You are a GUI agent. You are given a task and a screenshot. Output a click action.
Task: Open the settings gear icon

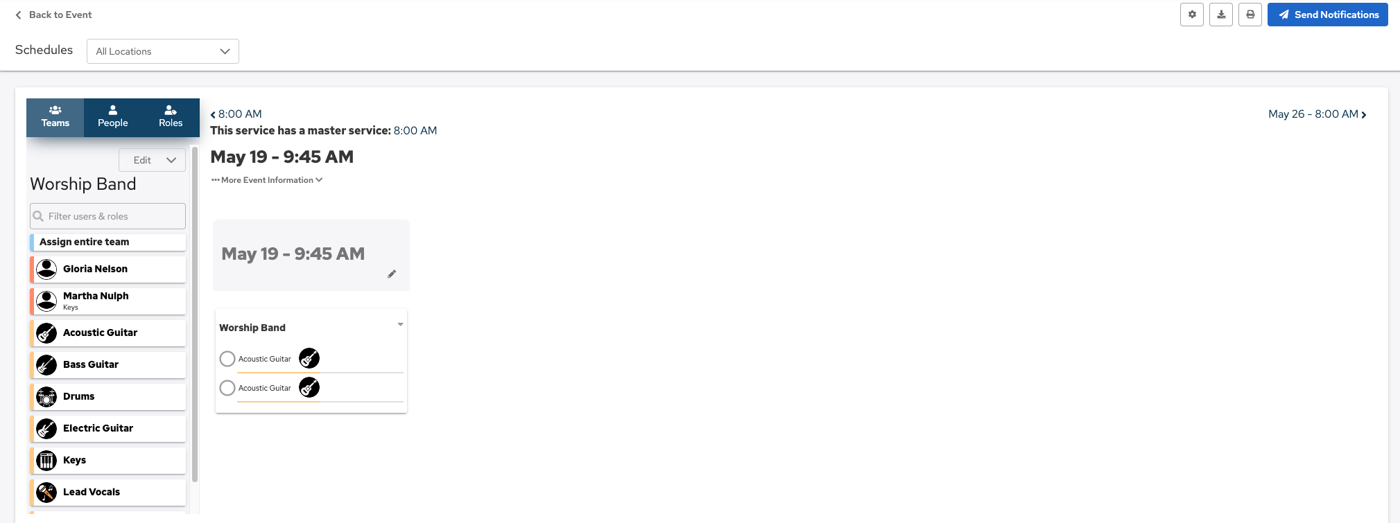[x=1192, y=15]
